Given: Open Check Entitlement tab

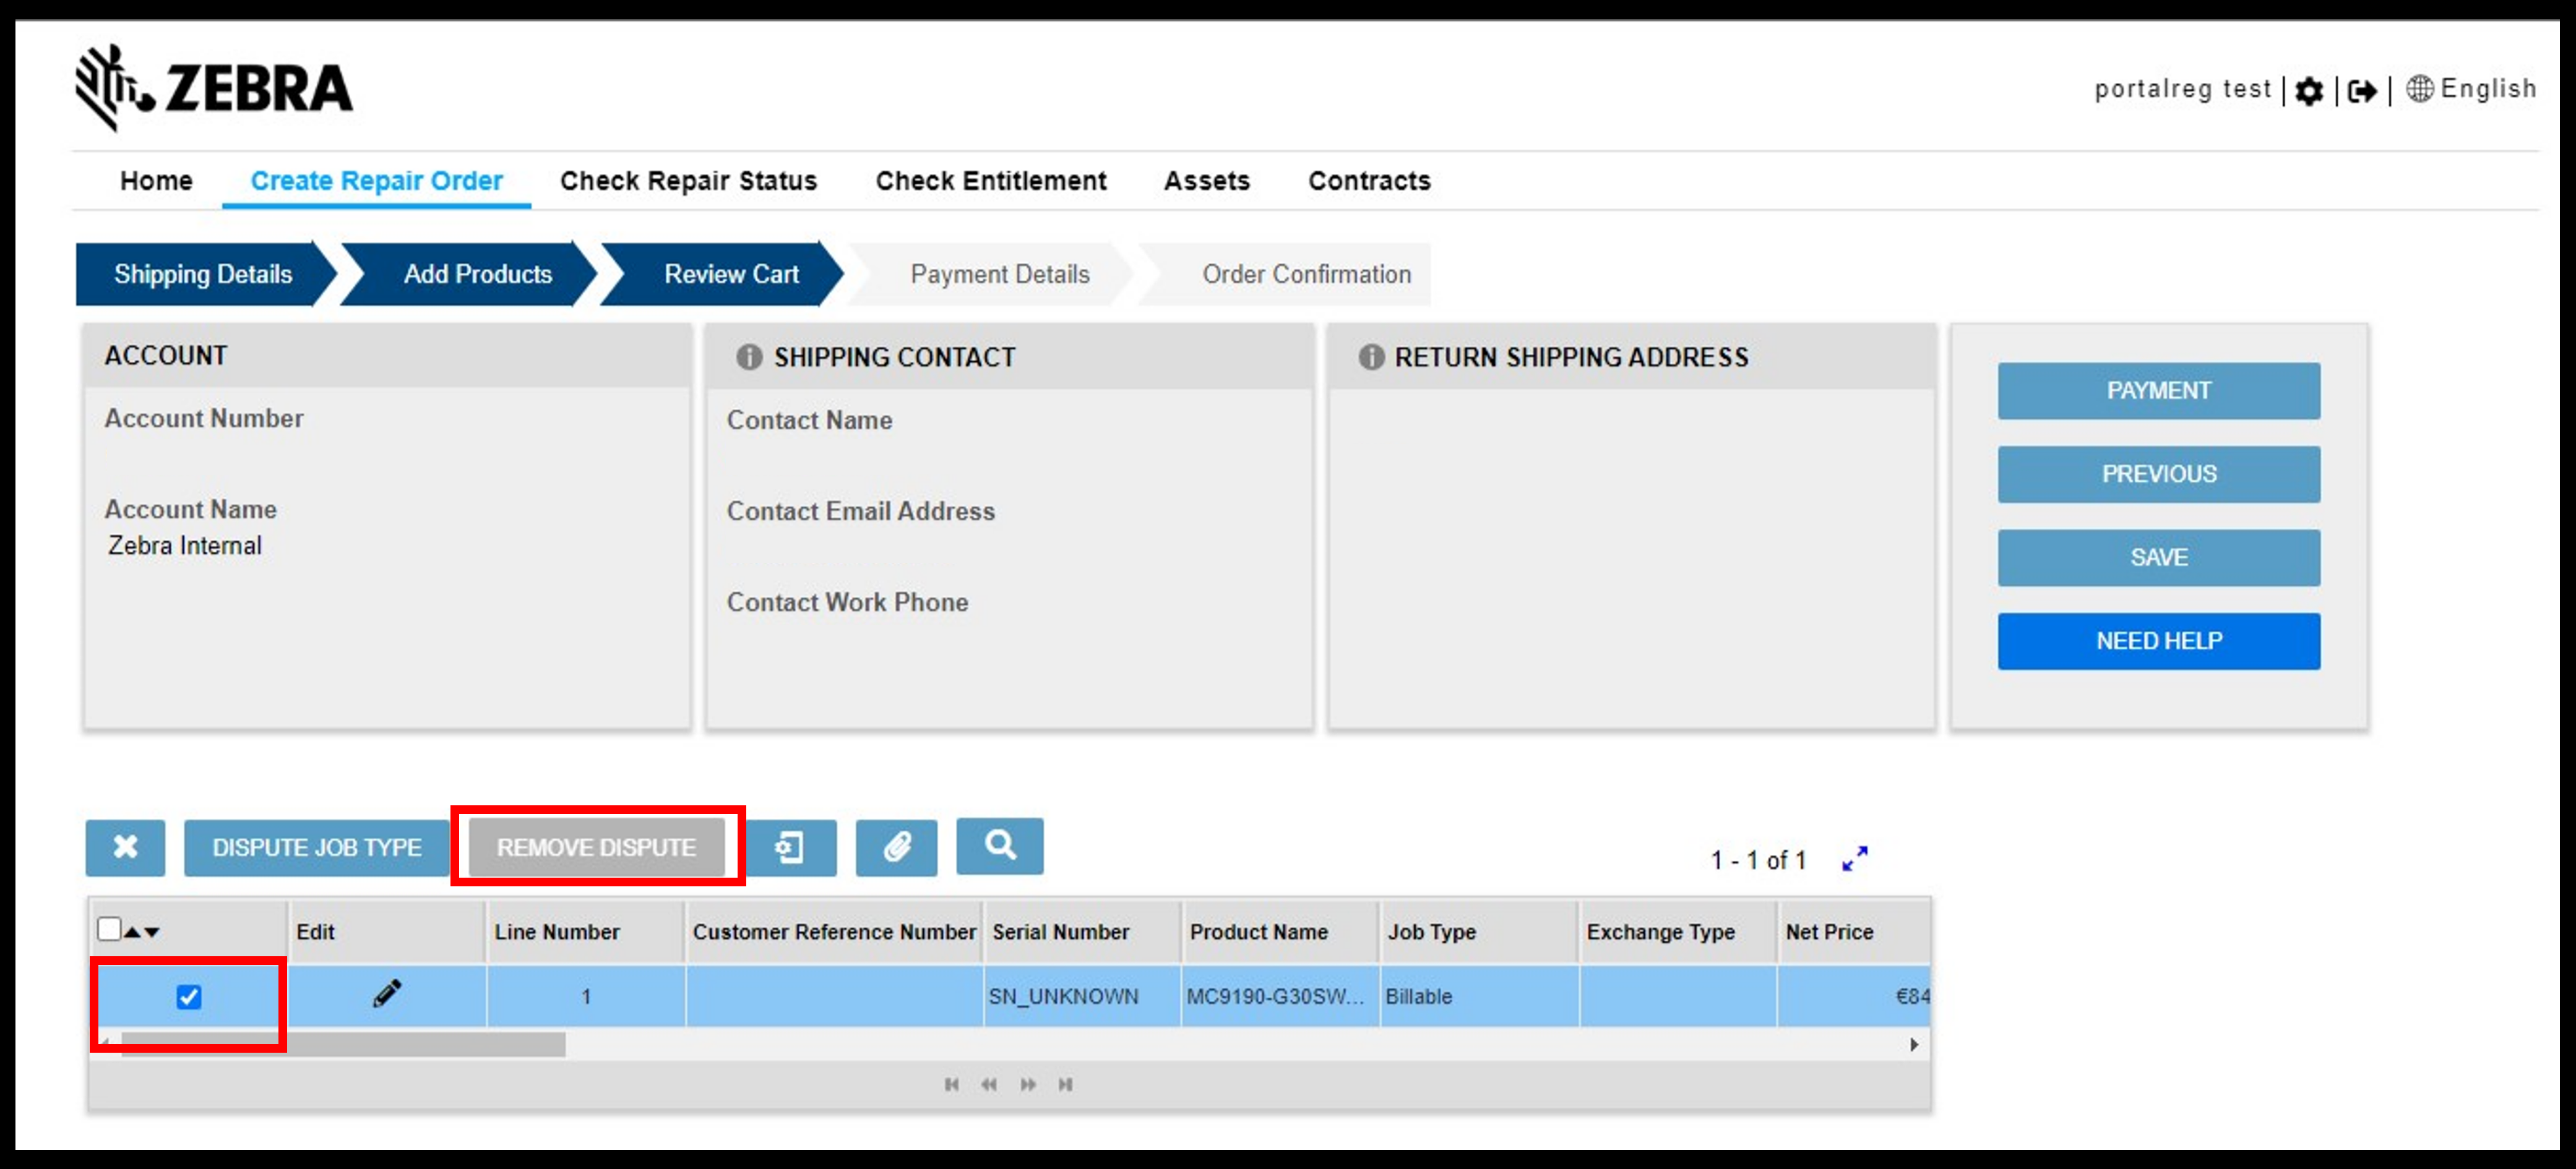Looking at the screenshot, I should tap(991, 181).
